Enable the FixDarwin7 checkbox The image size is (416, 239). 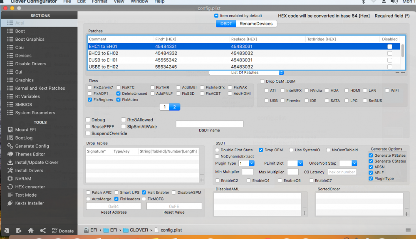pos(90,87)
